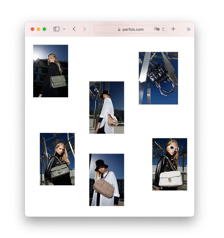Screen dimensions: 224x238
Task: Click the parfois.com address bar
Action: click(131, 29)
